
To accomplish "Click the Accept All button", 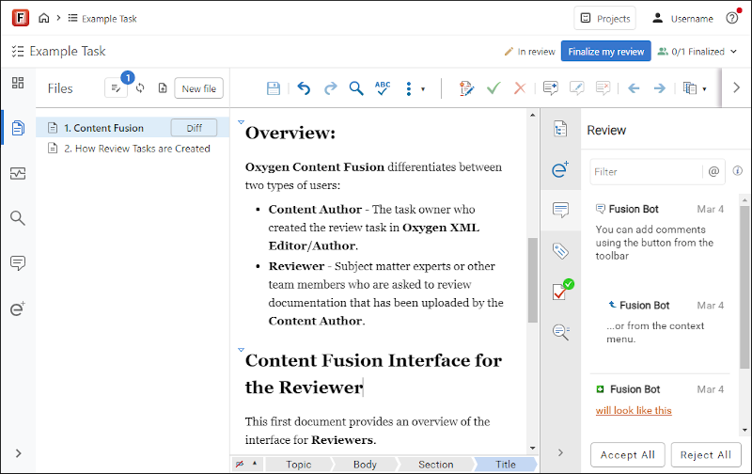I will tap(628, 455).
